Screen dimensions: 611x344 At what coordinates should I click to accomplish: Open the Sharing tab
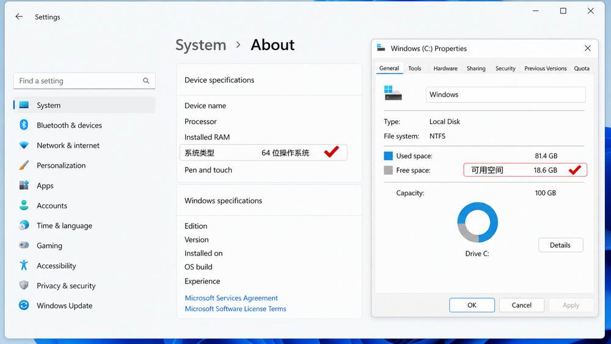[x=476, y=68]
